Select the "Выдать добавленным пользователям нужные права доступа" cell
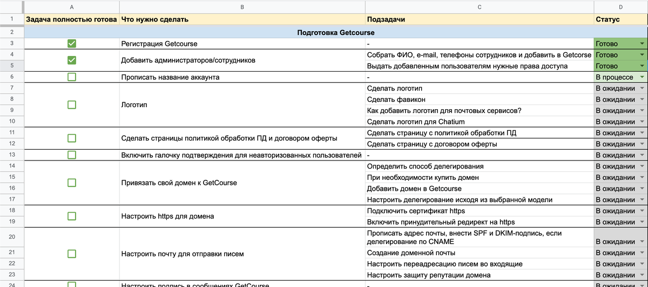Screen dimensions: 648x287 [480, 66]
